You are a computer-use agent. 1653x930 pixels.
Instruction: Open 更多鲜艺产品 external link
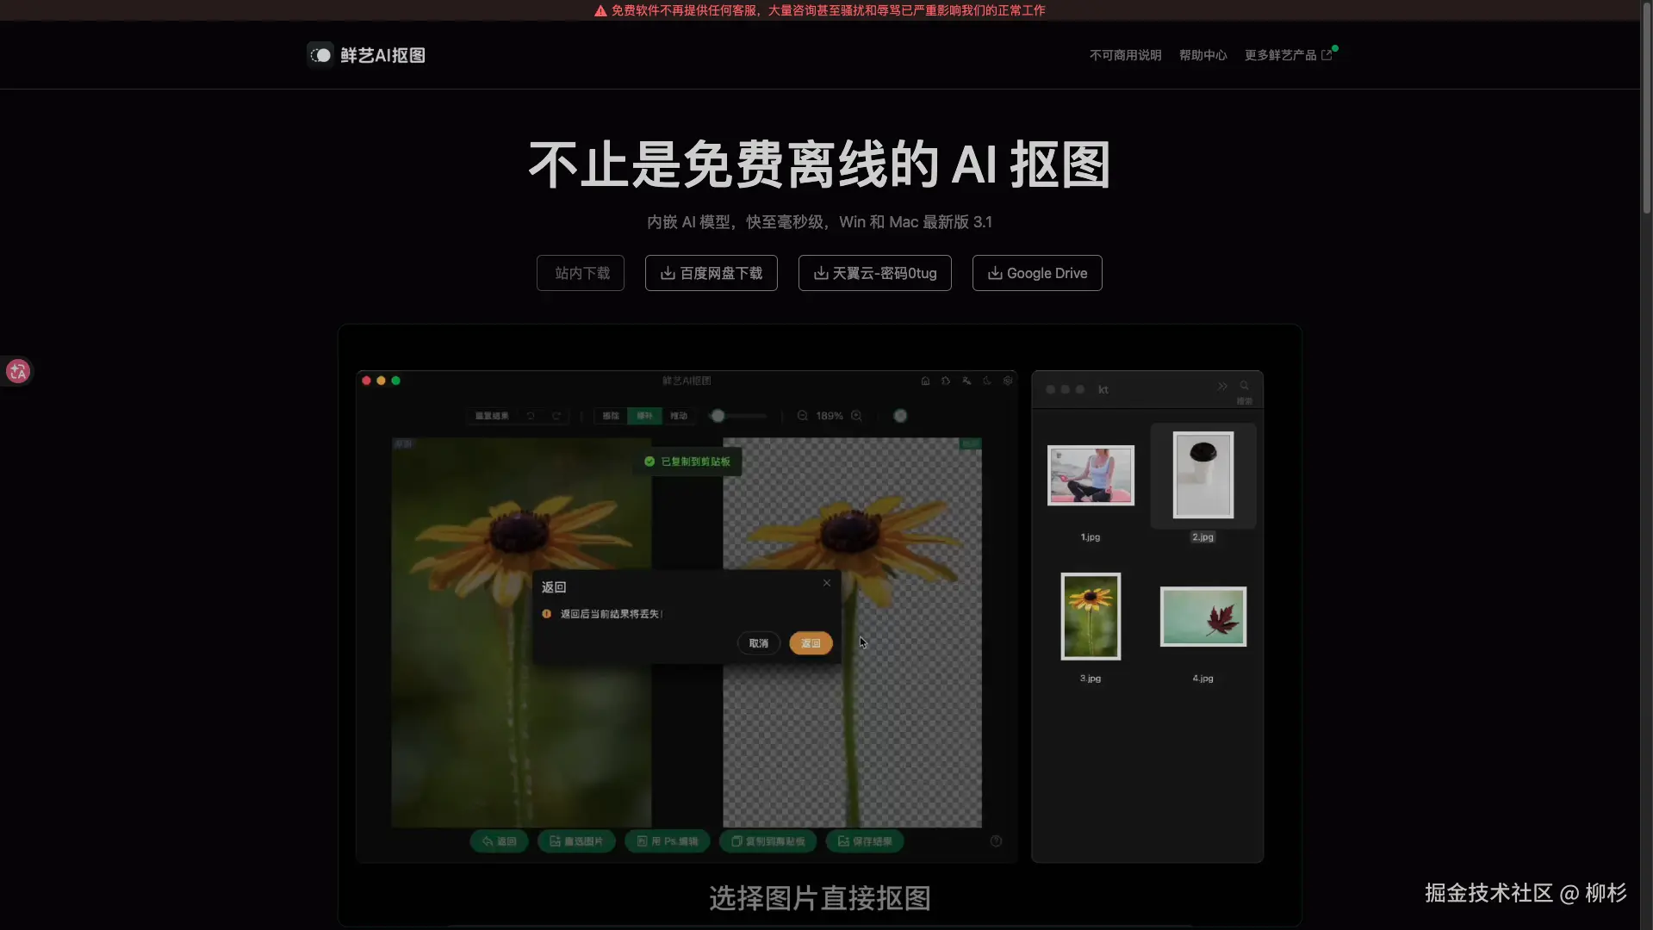click(x=1289, y=55)
